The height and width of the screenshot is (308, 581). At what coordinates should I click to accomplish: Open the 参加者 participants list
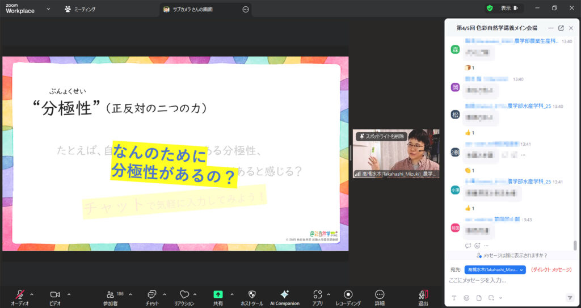(111, 295)
